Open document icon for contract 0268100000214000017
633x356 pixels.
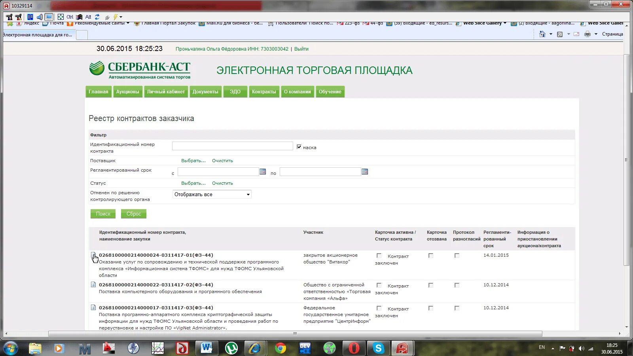click(93, 307)
